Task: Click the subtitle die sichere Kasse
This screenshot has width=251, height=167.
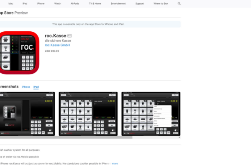Action: click(x=58, y=40)
